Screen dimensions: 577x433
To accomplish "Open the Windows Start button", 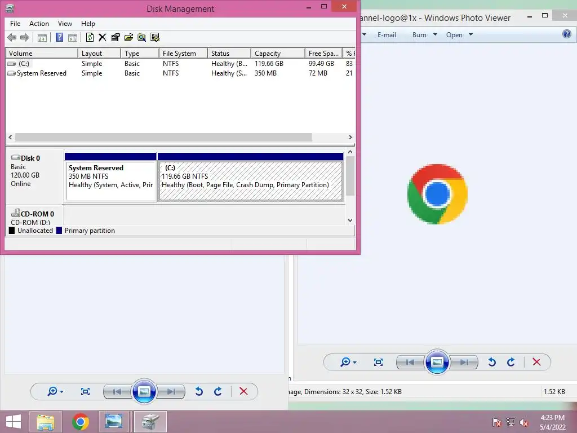I will click(x=14, y=422).
